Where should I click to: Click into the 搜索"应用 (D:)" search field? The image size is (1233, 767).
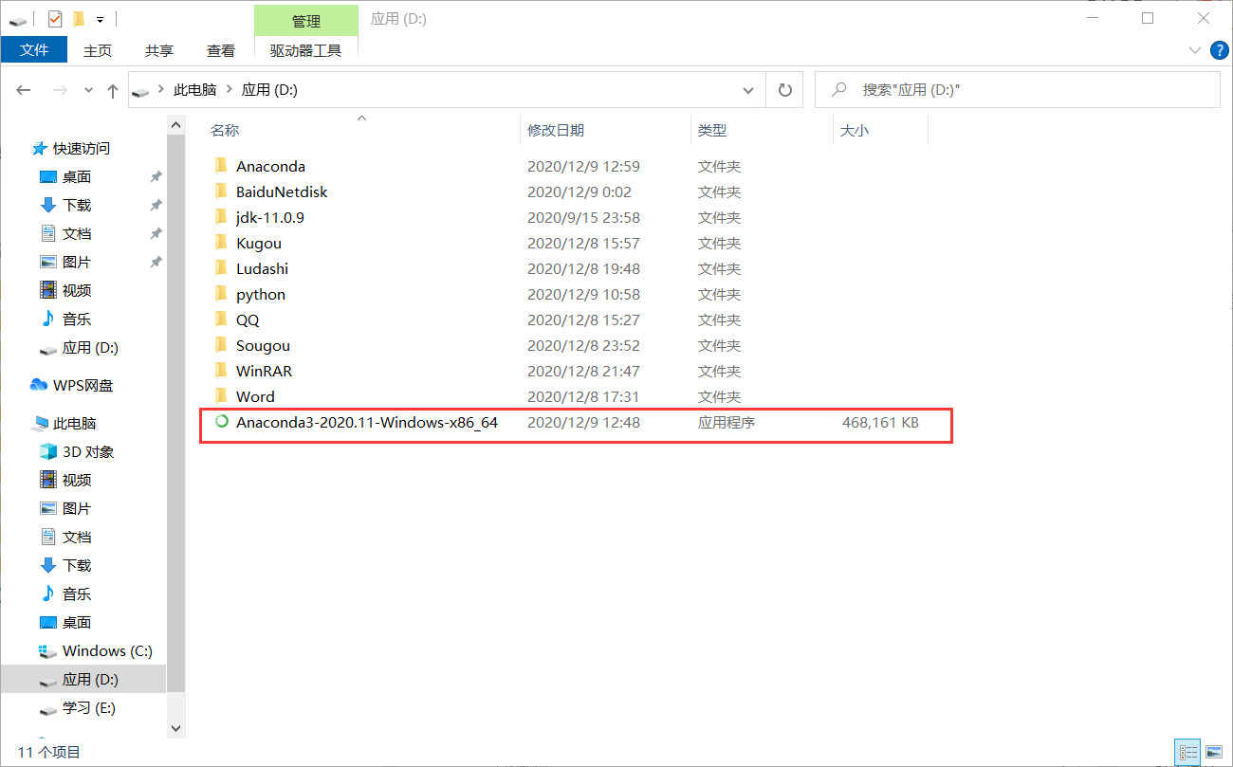tap(1018, 90)
